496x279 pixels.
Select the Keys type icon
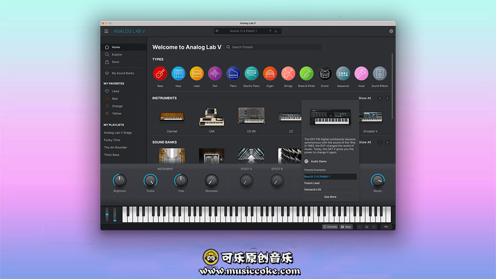click(178, 74)
